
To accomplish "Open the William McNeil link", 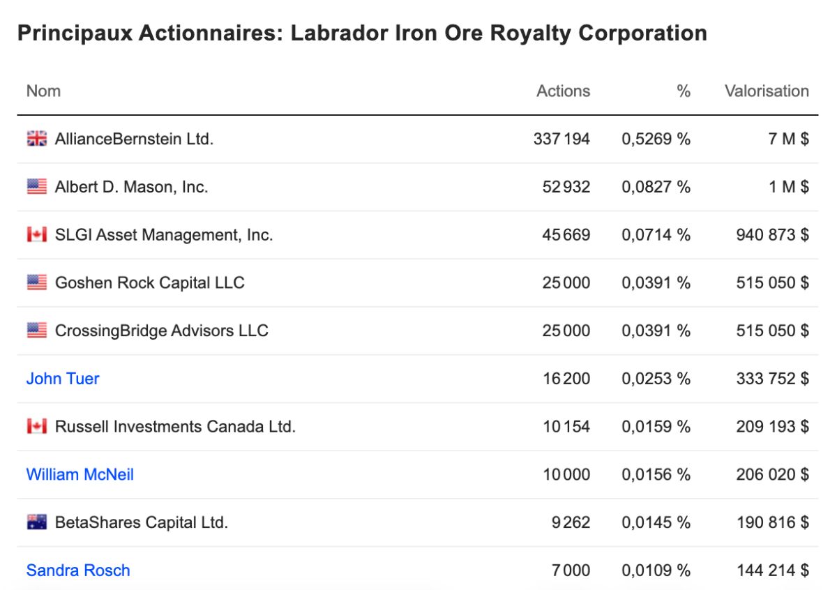I will (80, 474).
